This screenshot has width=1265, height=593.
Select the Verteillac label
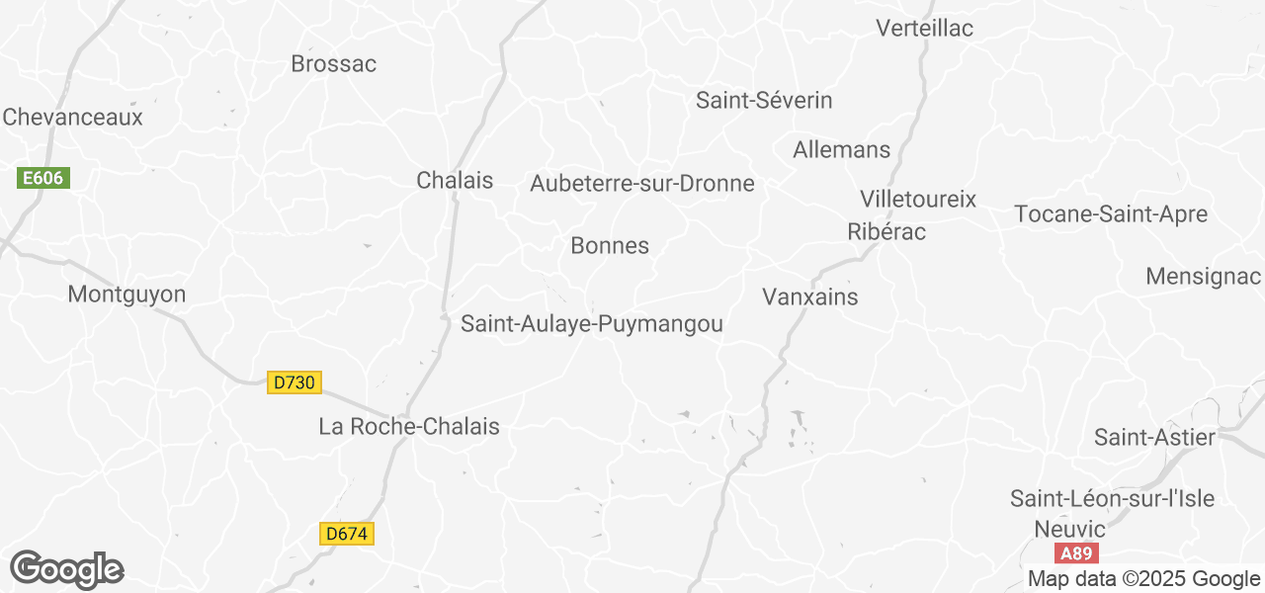(925, 29)
